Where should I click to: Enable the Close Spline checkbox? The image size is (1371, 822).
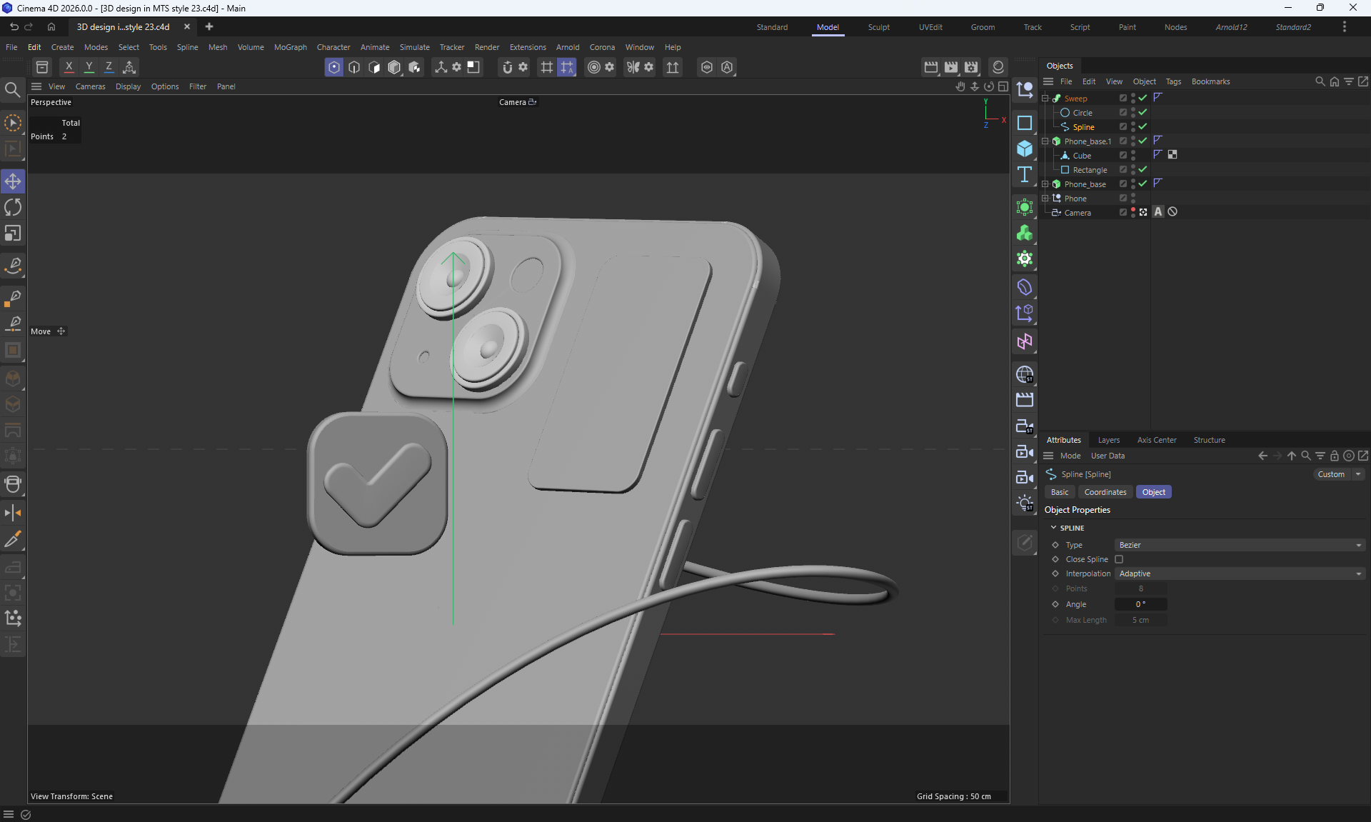[1119, 559]
